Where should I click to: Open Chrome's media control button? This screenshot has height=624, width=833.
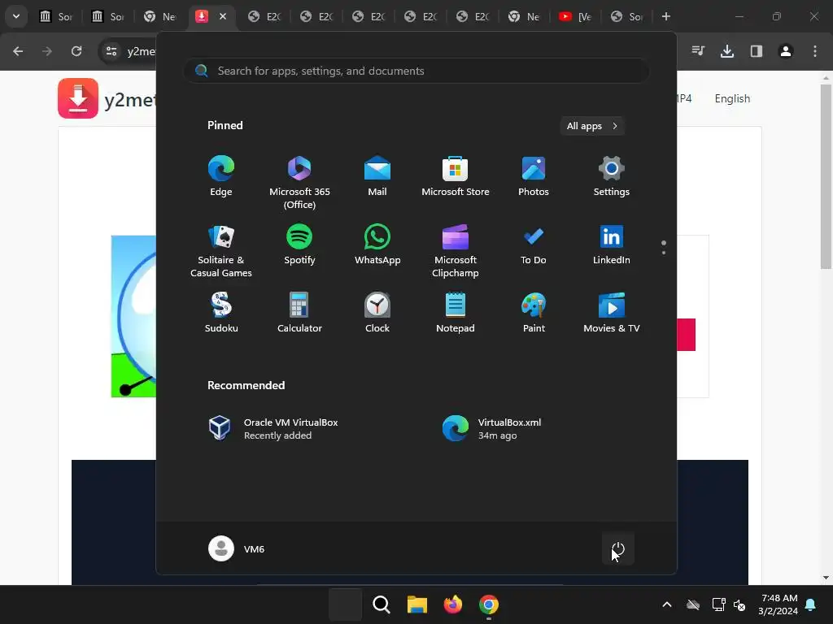pos(698,51)
